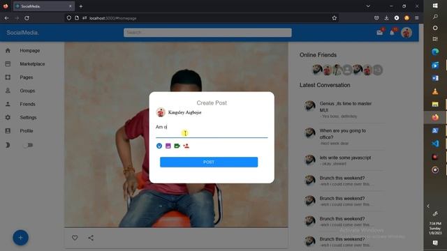This screenshot has width=447, height=251.
Task: Click the taskbar clock showing 7:34 PM
Action: click(x=435, y=228)
